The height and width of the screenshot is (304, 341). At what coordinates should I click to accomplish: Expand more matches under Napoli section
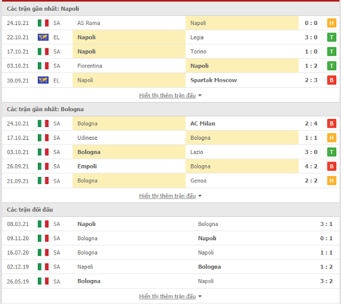click(170, 96)
